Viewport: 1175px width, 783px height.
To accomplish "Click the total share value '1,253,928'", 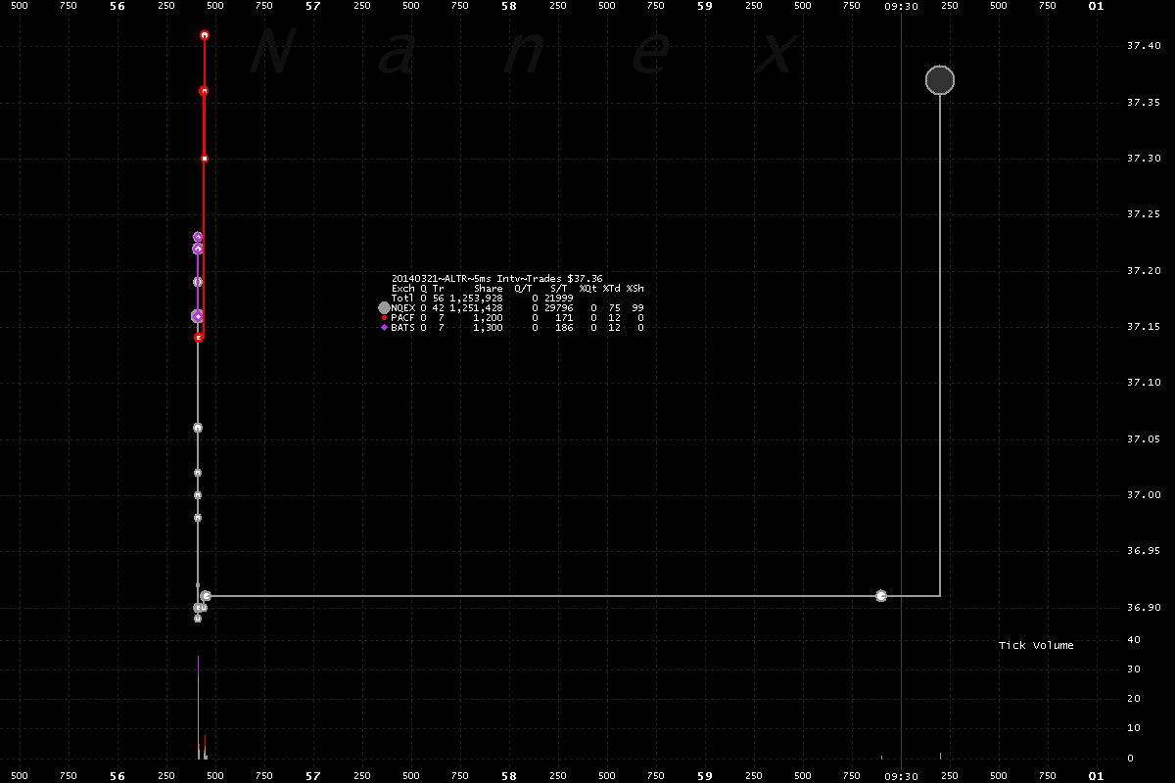I will click(477, 299).
